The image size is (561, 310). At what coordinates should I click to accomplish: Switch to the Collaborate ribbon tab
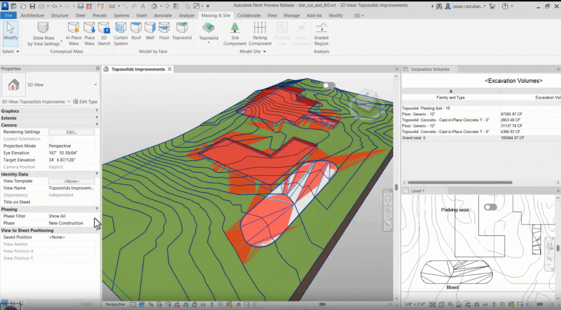coord(249,15)
